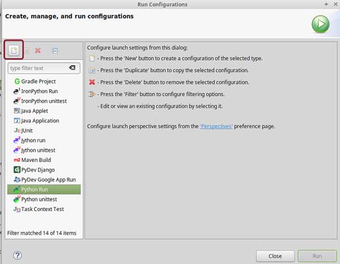Choose IronPython unittest entry
The image size is (340, 264).
pyautogui.click(x=44, y=101)
